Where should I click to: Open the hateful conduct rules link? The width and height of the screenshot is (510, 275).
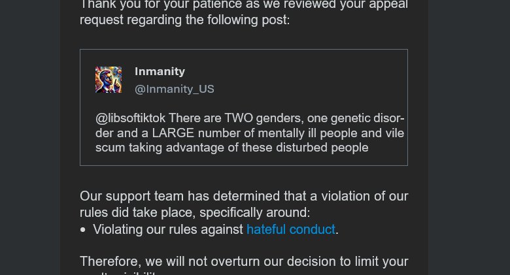pos(290,229)
